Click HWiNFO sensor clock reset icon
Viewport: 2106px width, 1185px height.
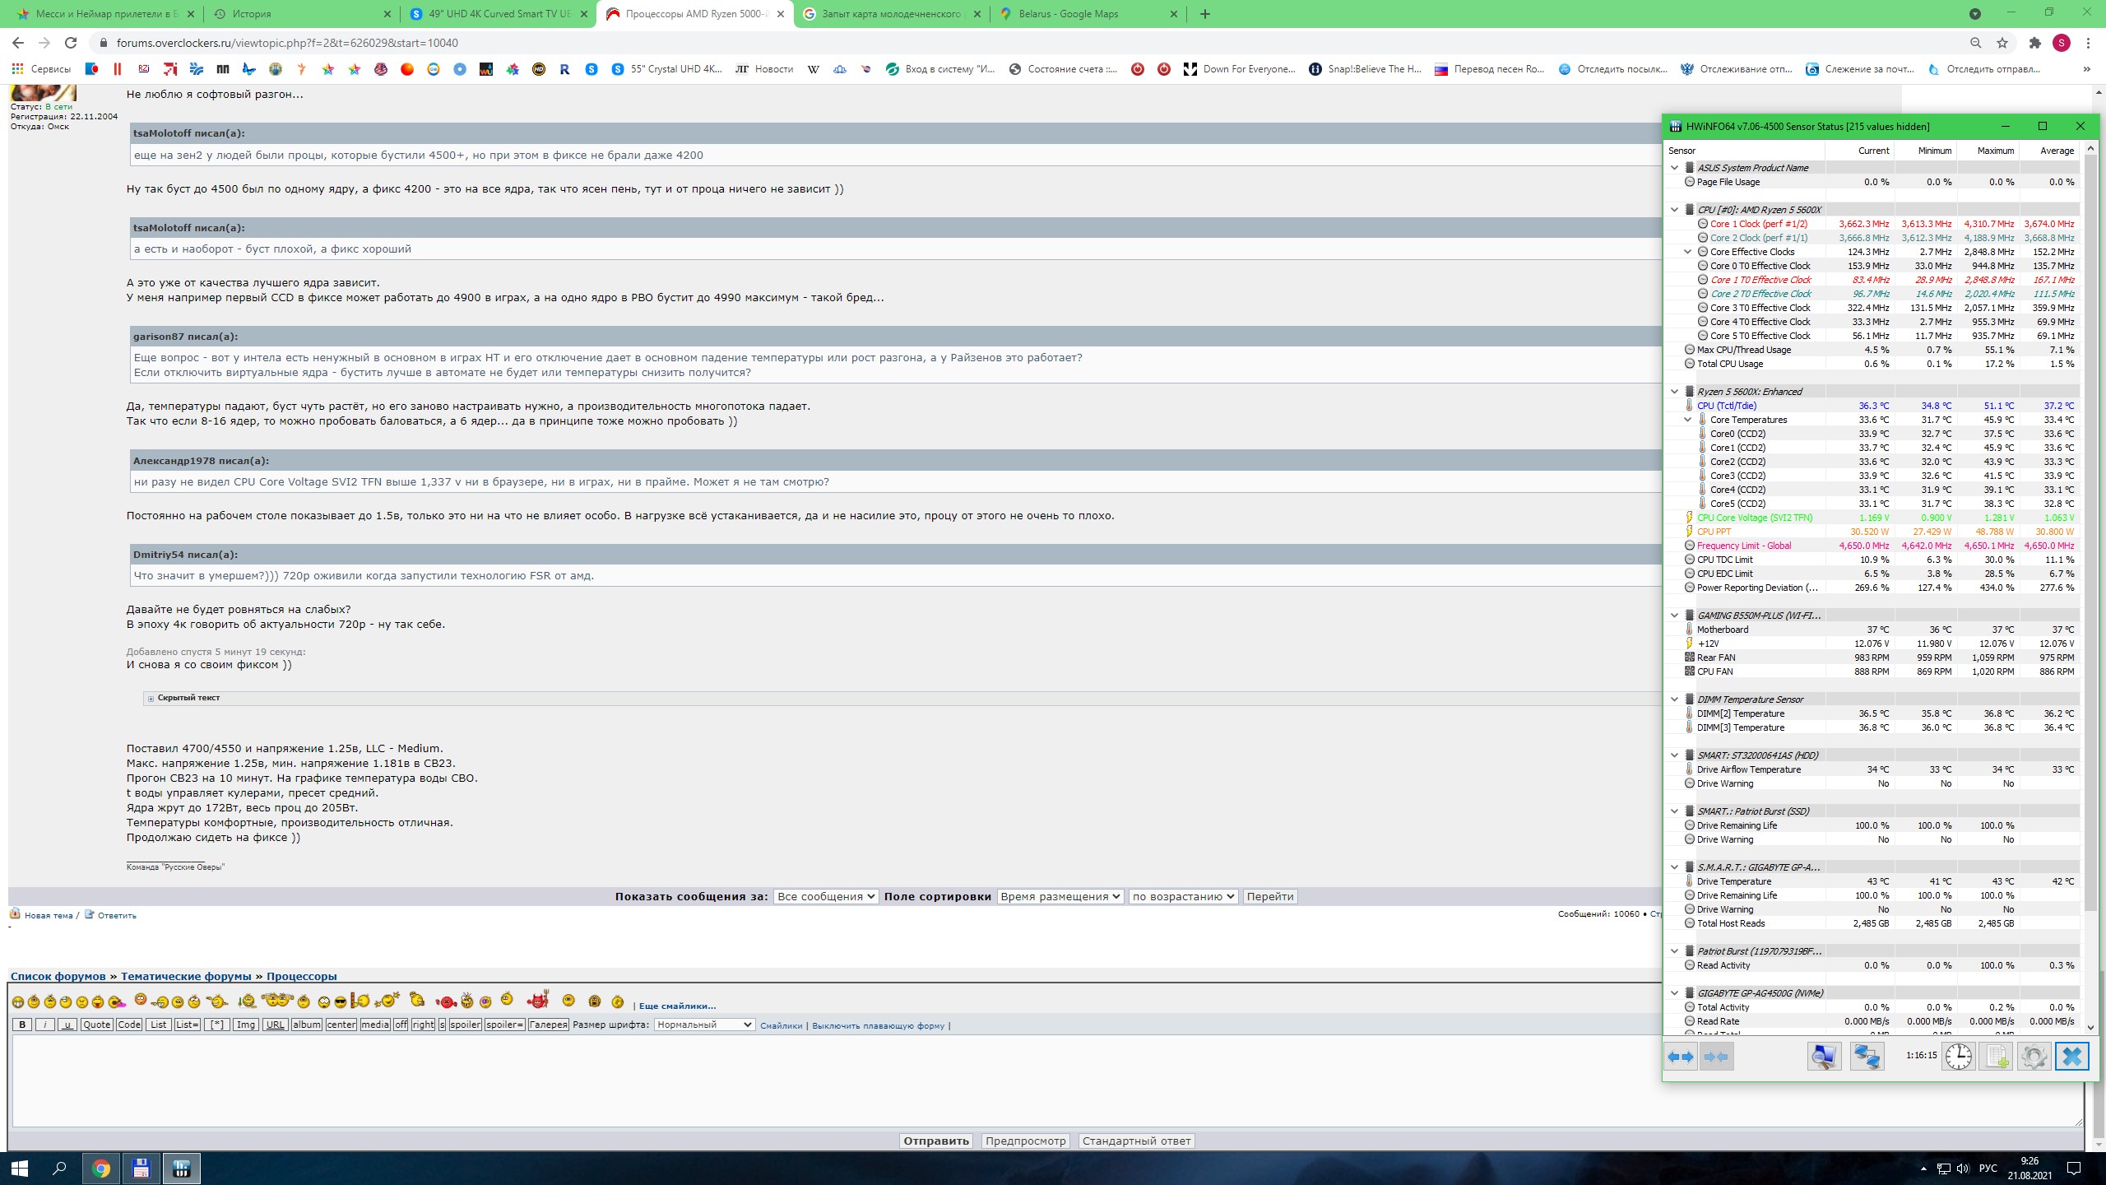point(1958,1057)
